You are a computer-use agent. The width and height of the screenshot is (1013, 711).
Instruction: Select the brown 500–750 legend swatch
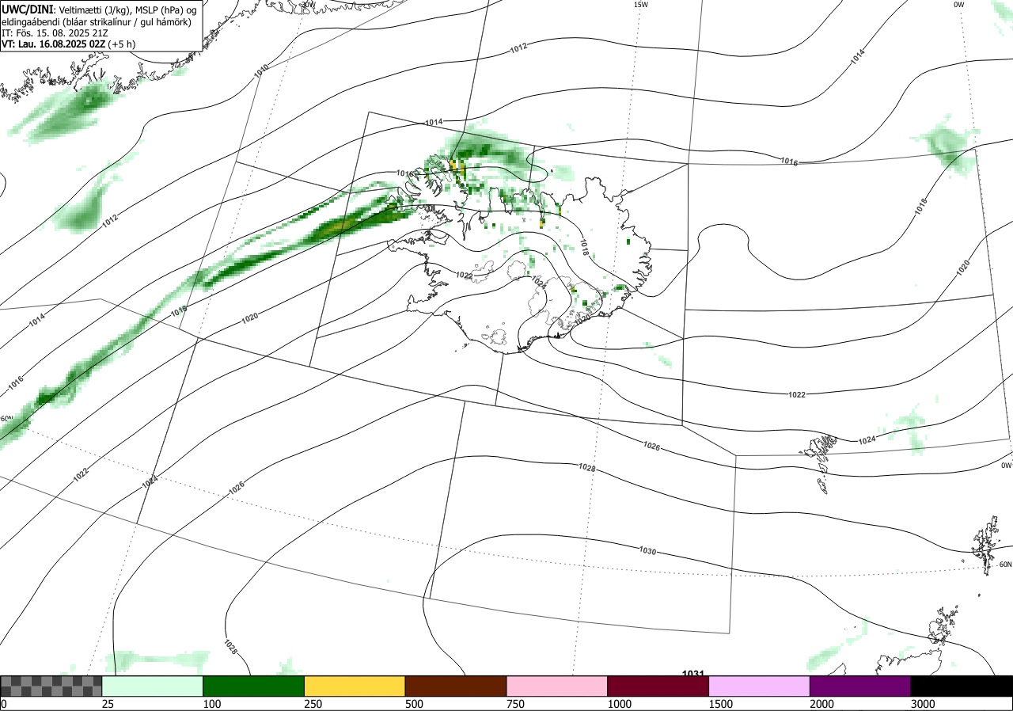(456, 686)
